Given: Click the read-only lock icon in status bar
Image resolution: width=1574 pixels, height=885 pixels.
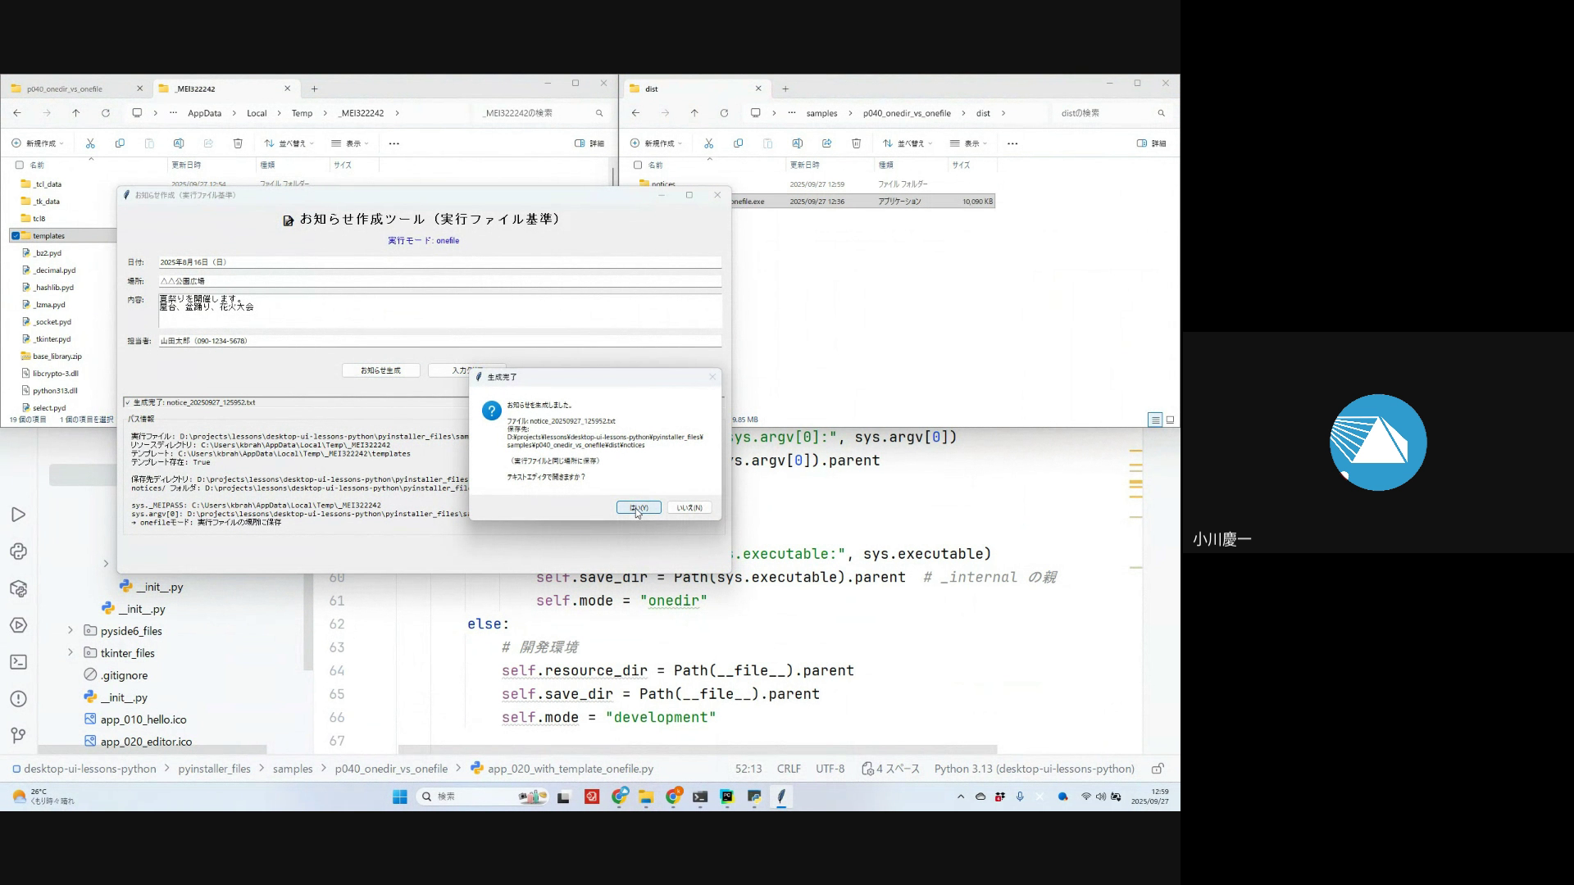Looking at the screenshot, I should pyautogui.click(x=1158, y=769).
